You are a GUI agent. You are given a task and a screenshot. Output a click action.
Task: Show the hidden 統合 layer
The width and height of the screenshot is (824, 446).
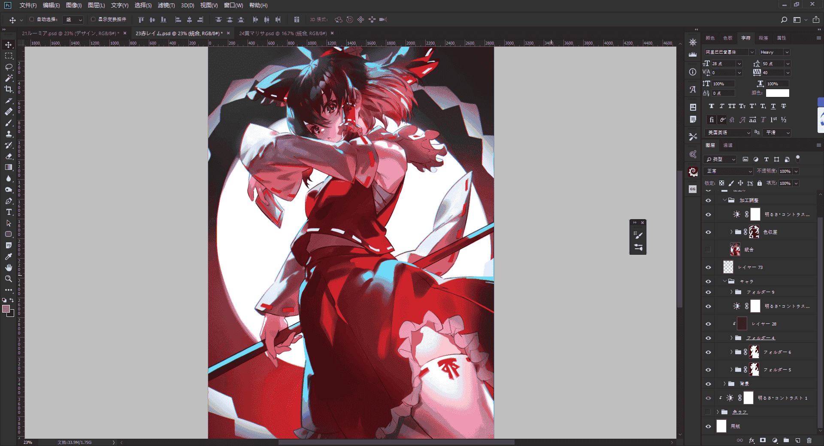pos(708,250)
